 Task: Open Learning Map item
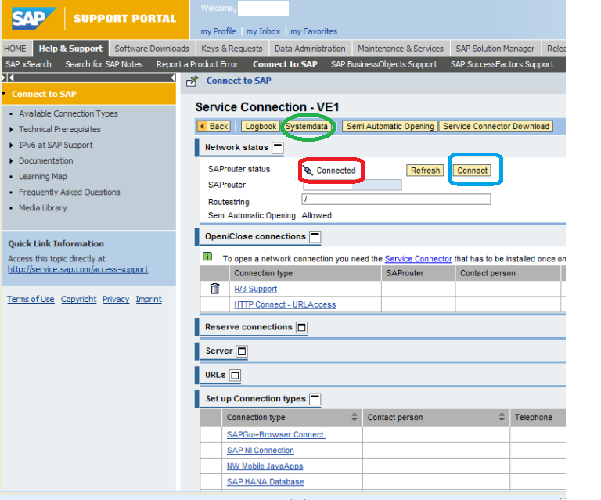43,177
